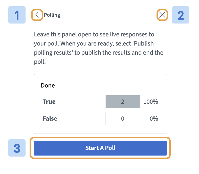
Task: Click the divider line under Start A Poll
Action: click(x=100, y=164)
